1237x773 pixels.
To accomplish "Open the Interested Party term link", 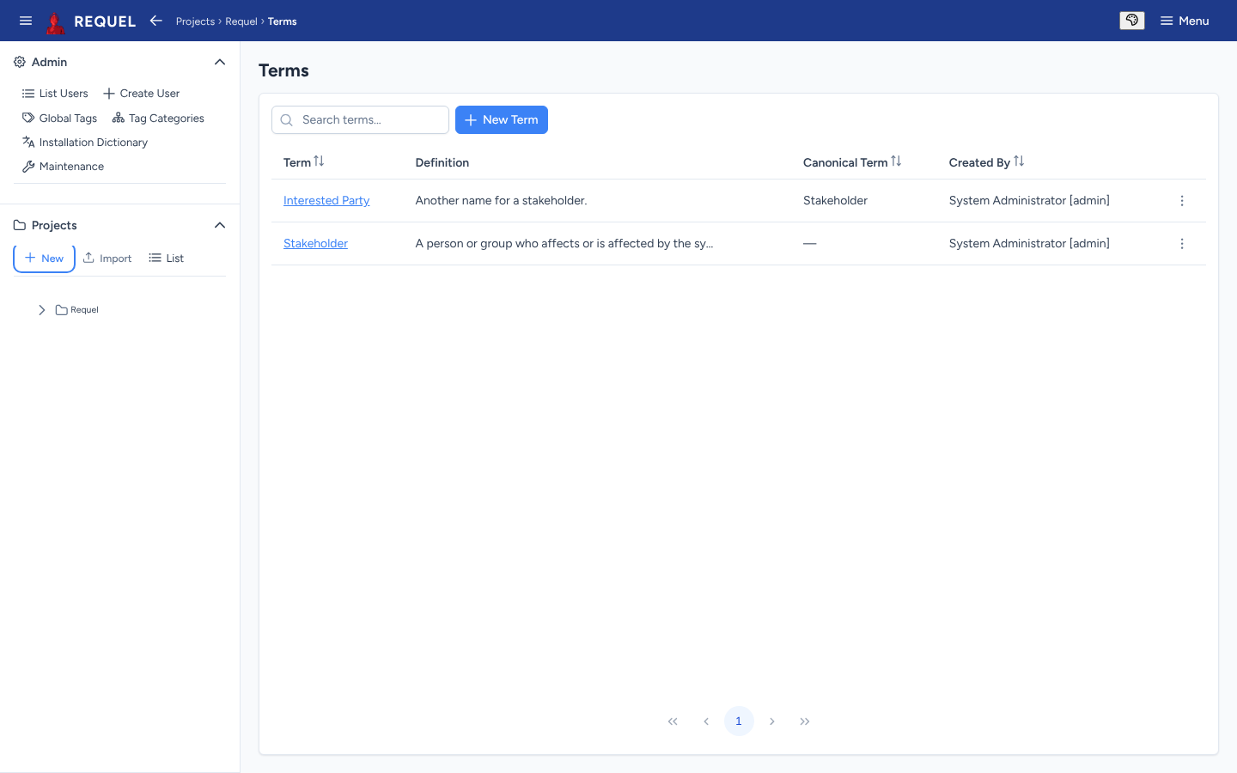I will [326, 201].
